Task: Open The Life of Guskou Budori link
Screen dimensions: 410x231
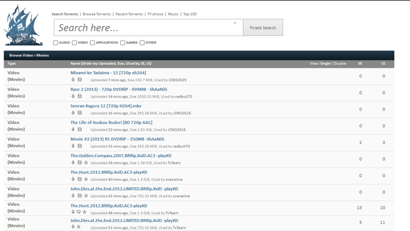Action: pos(111,123)
